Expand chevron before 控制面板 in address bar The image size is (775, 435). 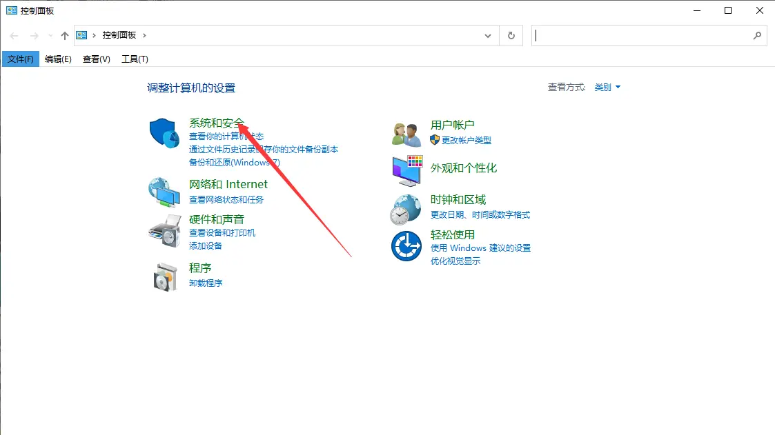point(94,35)
